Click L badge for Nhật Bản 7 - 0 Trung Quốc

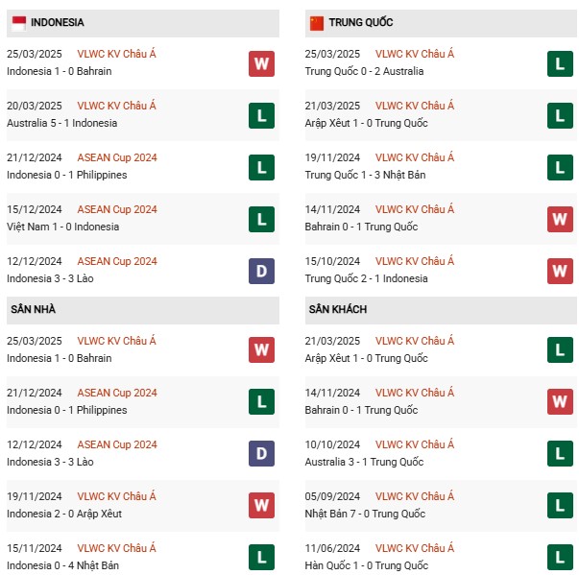pyautogui.click(x=560, y=506)
